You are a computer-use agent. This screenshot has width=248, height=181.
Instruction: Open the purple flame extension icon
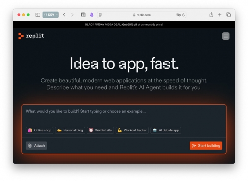(92, 15)
